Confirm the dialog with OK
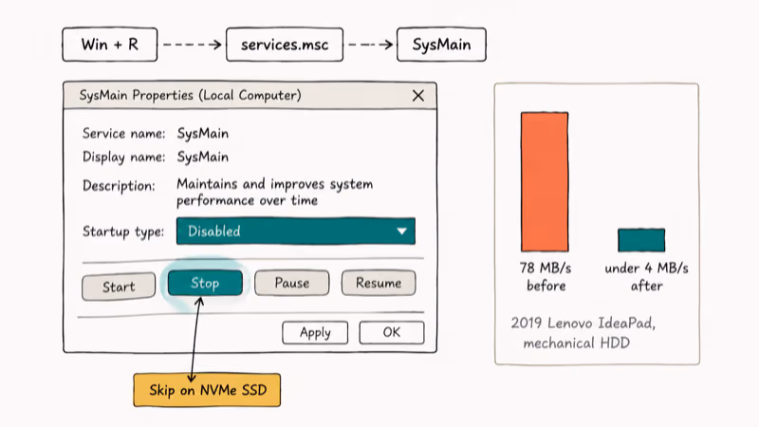This screenshot has height=427, width=759. pyautogui.click(x=392, y=332)
